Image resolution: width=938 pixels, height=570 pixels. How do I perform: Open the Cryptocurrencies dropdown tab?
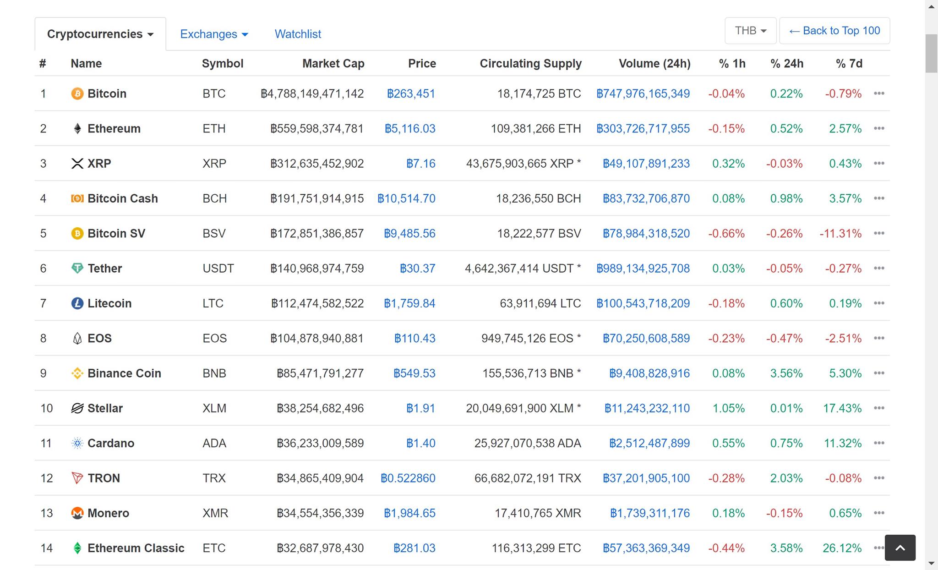pyautogui.click(x=100, y=34)
